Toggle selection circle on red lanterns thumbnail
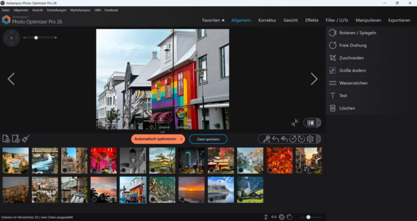Image resolution: width=417 pixels, height=221 pixels. (94, 170)
